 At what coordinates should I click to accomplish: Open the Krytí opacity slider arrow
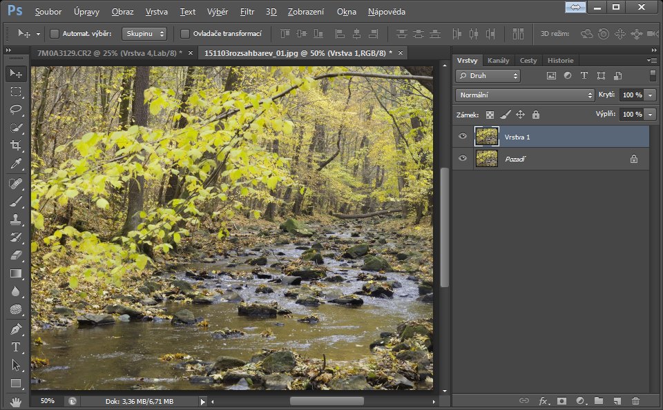coord(651,95)
